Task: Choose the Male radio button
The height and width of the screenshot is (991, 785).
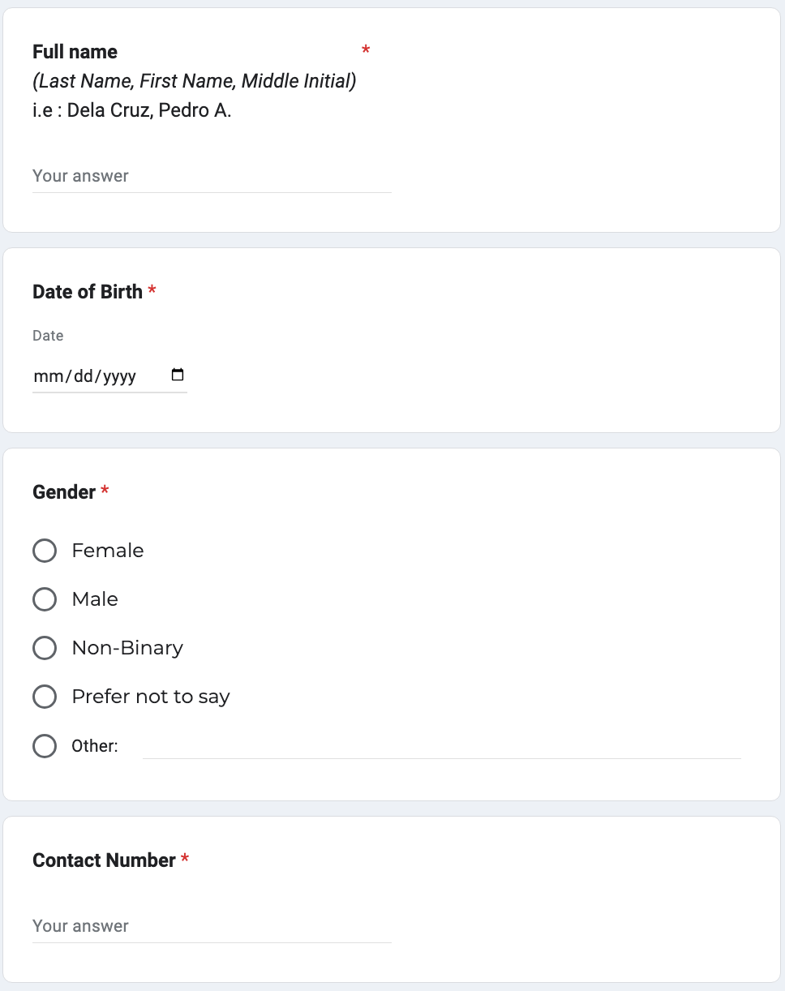Action: (x=45, y=599)
